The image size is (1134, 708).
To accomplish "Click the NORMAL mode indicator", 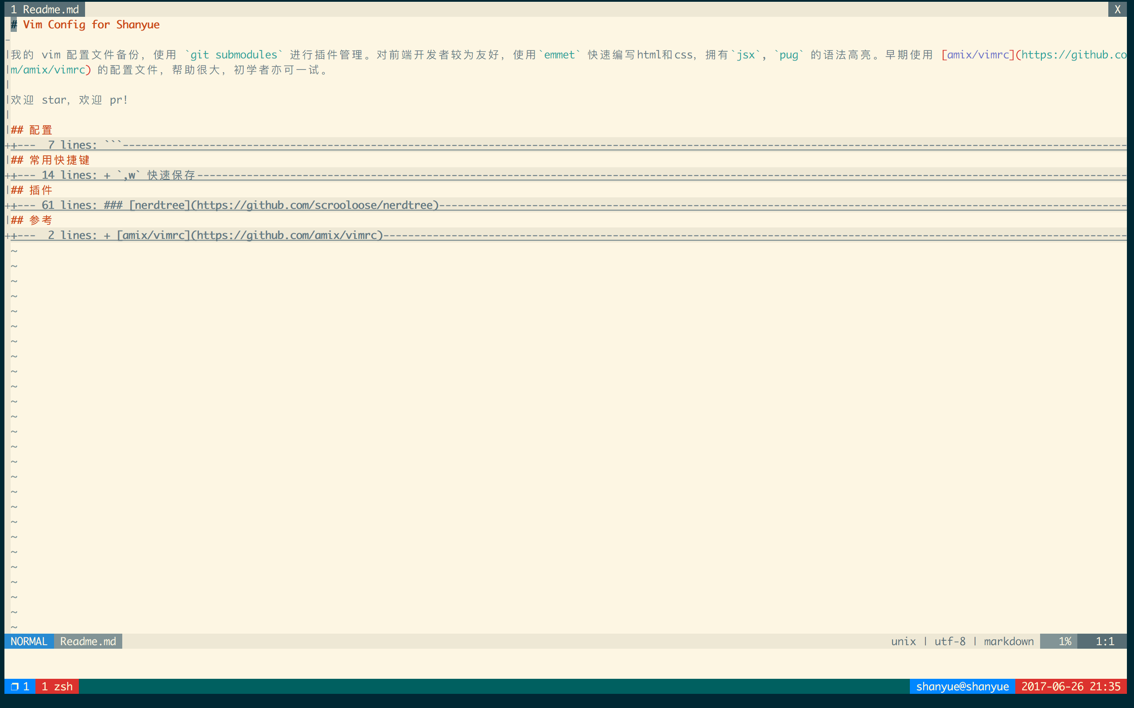I will click(x=29, y=641).
